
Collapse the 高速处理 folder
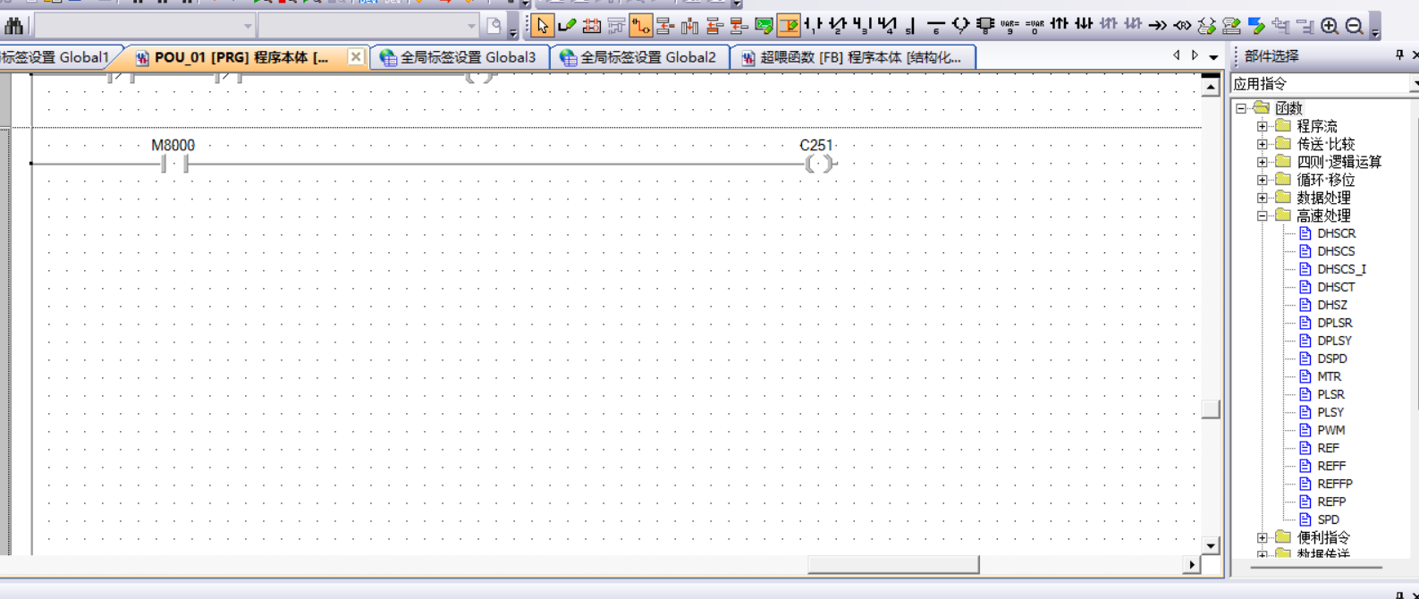coord(1263,215)
